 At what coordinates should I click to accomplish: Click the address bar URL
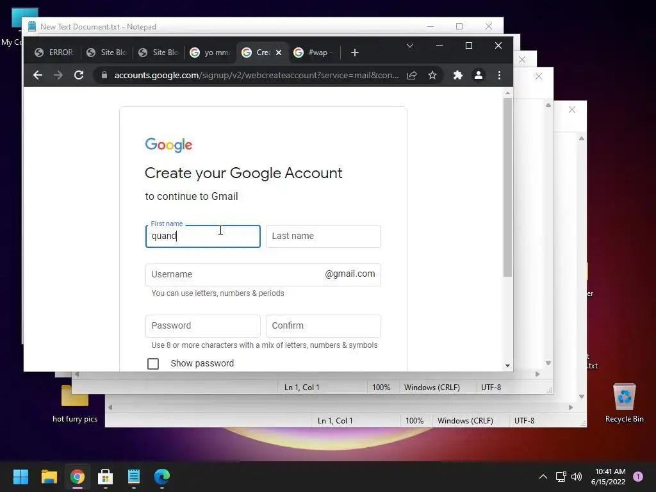coord(256,76)
